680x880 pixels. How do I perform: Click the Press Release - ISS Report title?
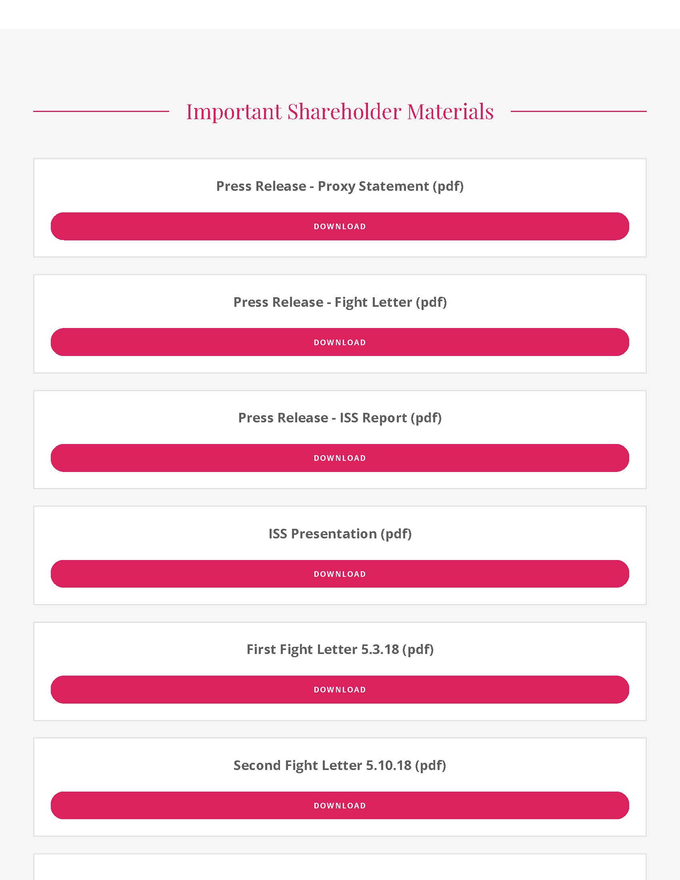[340, 418]
